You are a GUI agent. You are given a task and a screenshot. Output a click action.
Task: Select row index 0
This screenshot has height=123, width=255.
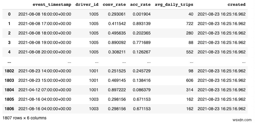click(9, 14)
